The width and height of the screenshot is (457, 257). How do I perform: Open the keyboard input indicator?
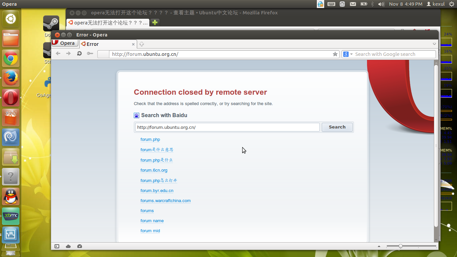coord(331,4)
